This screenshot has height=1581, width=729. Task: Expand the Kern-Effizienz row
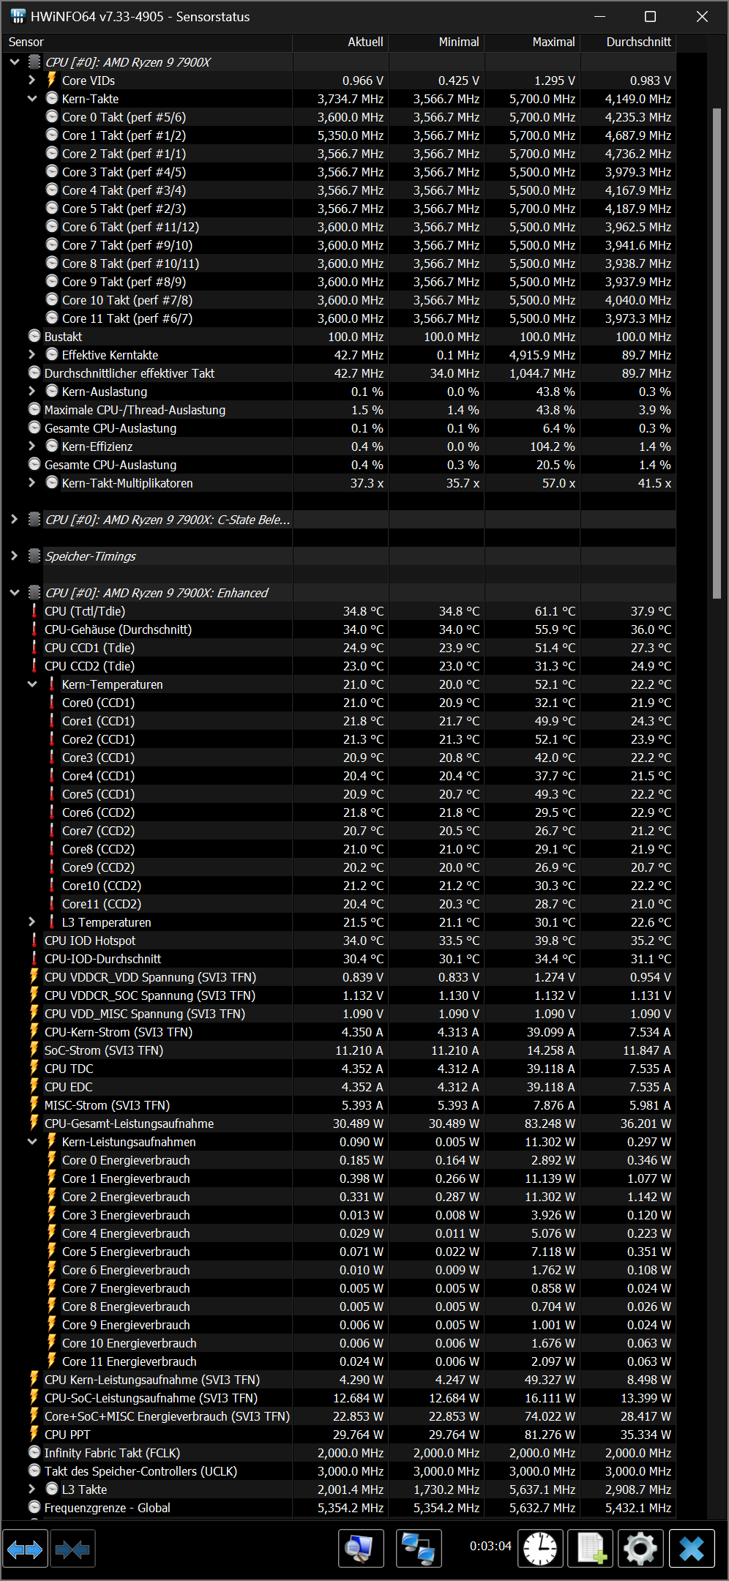click(32, 446)
